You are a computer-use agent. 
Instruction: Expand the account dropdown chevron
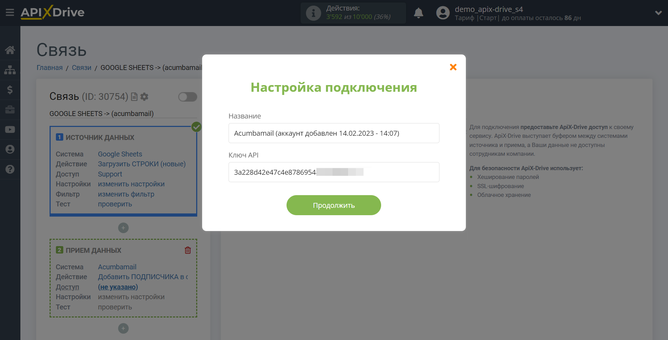[658, 13]
